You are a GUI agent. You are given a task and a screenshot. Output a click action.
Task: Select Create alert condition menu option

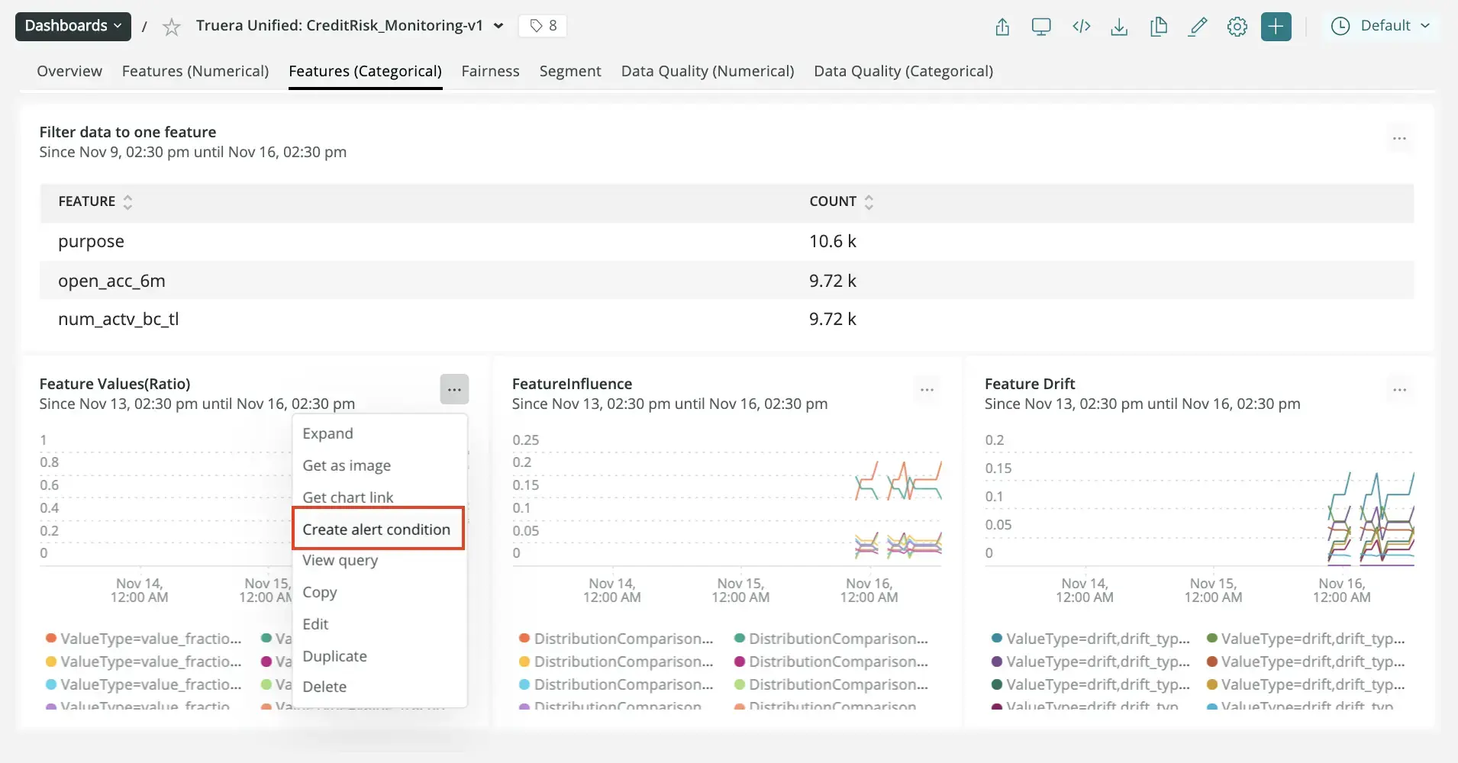(379, 529)
